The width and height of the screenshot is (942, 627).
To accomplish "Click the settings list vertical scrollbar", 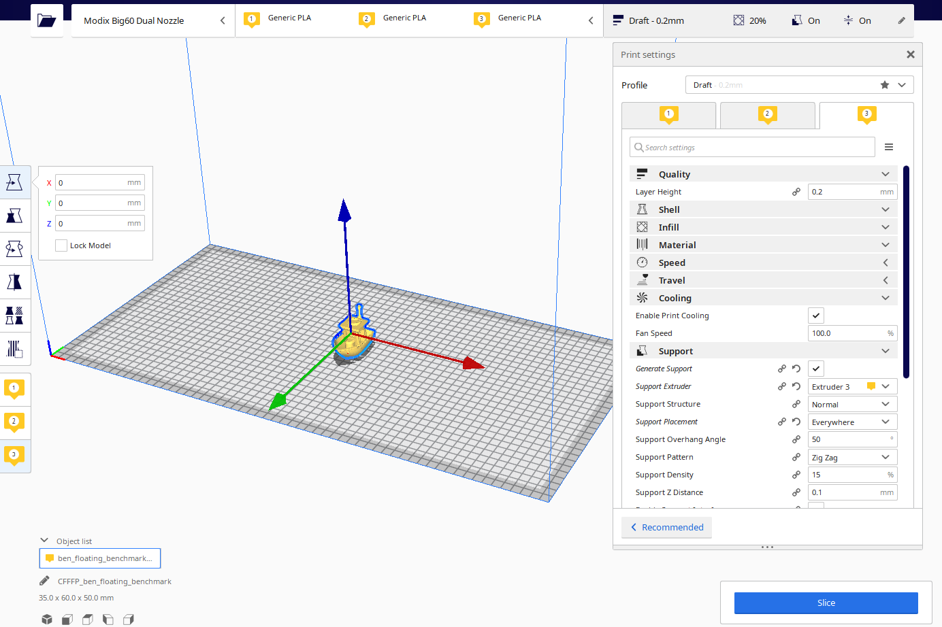I will pos(906,271).
